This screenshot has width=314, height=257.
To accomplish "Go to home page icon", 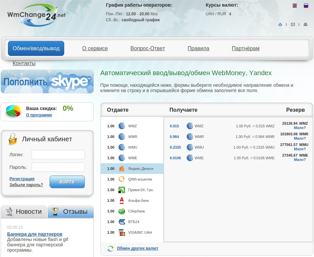I will (x=280, y=24).
